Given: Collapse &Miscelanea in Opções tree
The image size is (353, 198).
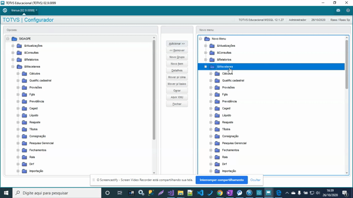Looking at the screenshot, I should tap(13, 67).
